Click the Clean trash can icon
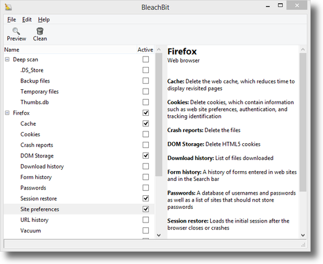323x264 pixels. click(40, 31)
